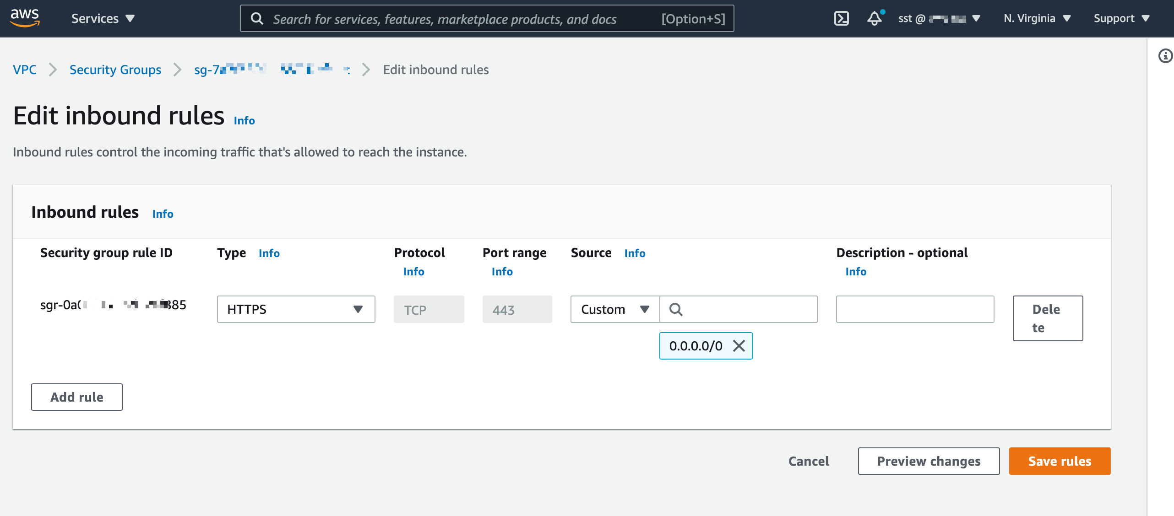The width and height of the screenshot is (1174, 516).
Task: Open the info panel on the right edge
Action: (1165, 55)
